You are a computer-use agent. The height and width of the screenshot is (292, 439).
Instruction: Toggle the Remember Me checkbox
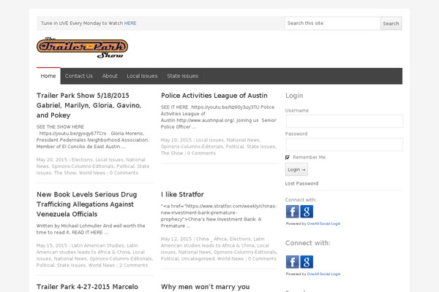point(288,158)
